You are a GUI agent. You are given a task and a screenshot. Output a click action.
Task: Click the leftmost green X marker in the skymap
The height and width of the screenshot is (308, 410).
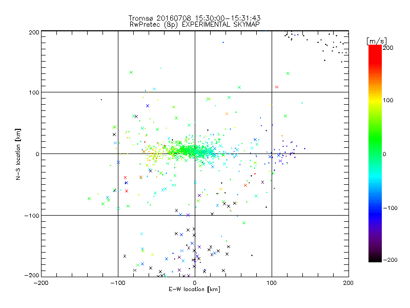pyautogui.click(x=89, y=199)
